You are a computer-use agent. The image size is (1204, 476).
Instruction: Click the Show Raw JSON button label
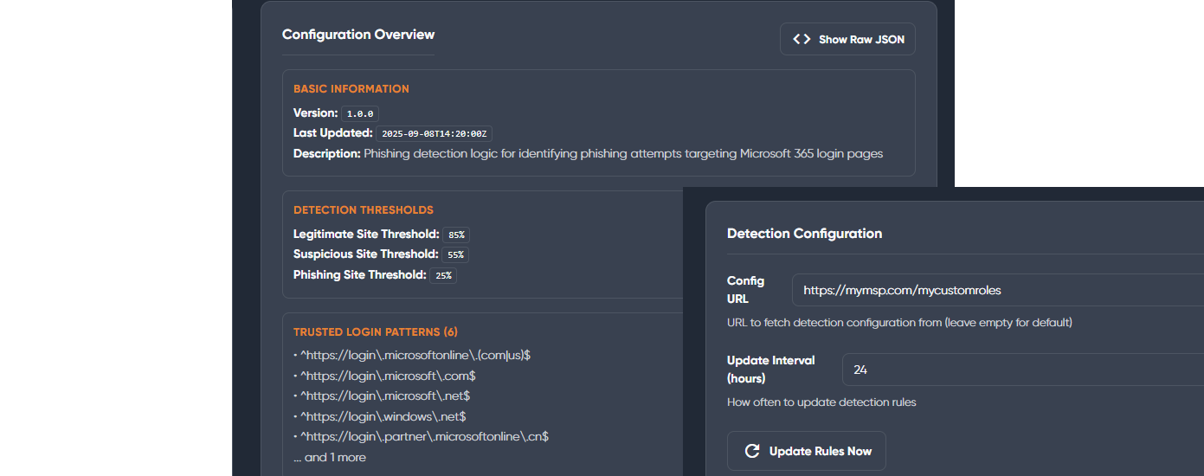[861, 39]
